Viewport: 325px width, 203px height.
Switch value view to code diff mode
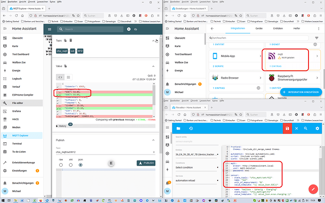pos(60,77)
